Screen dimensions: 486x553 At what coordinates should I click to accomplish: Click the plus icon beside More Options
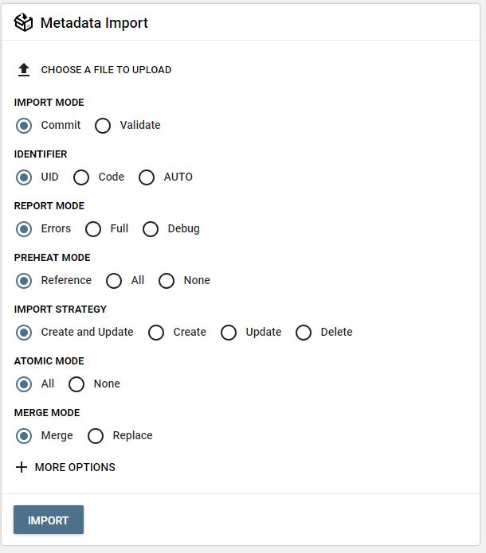[x=22, y=467]
